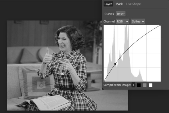Open the RGB channel dropdown
Screen dimensions: 169x113
pyautogui.click(x=122, y=22)
